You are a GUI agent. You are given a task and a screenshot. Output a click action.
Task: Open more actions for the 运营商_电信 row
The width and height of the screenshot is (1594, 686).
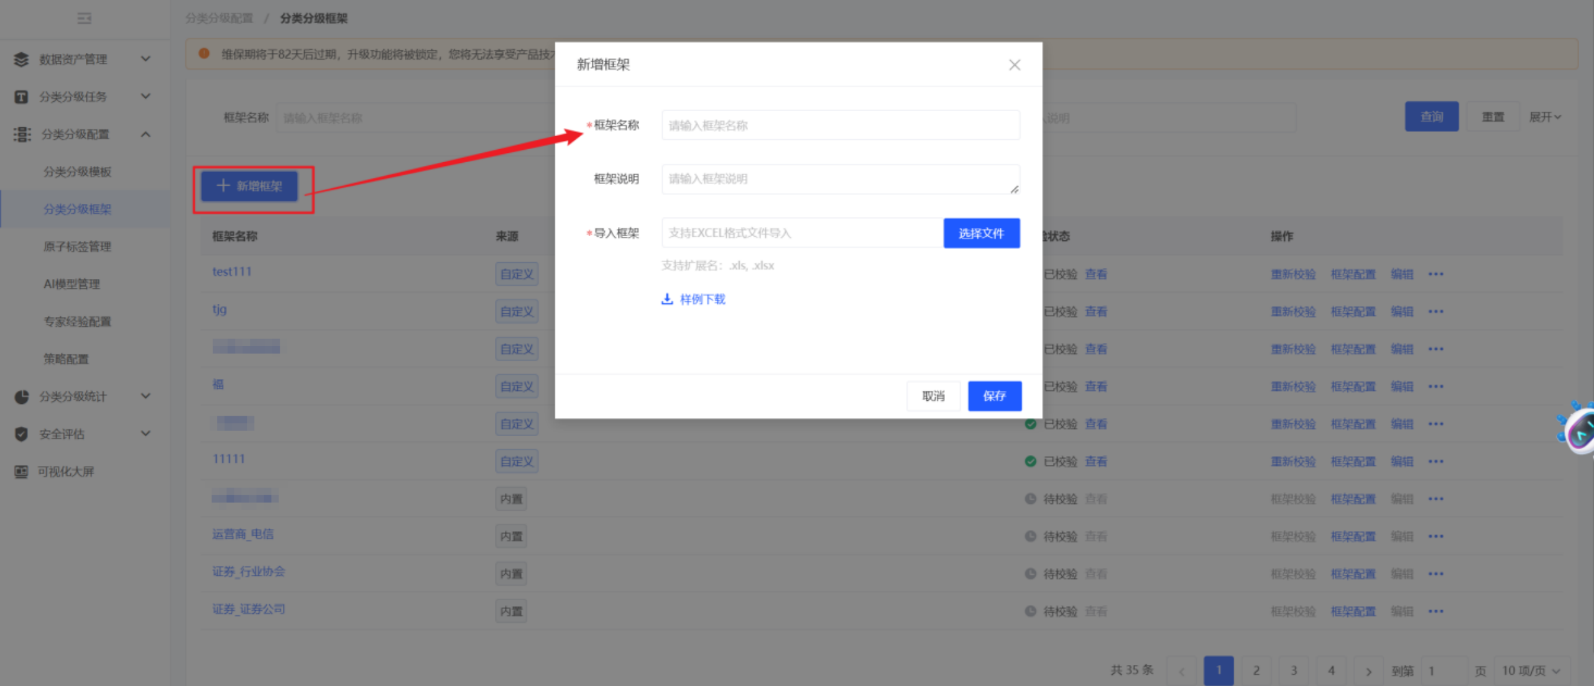[x=1435, y=536]
